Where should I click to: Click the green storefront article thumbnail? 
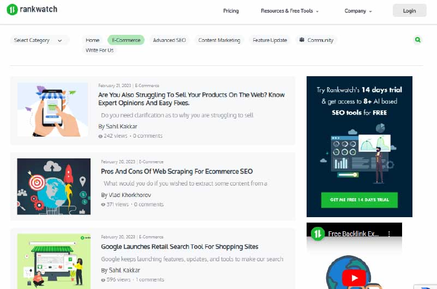tap(54, 261)
